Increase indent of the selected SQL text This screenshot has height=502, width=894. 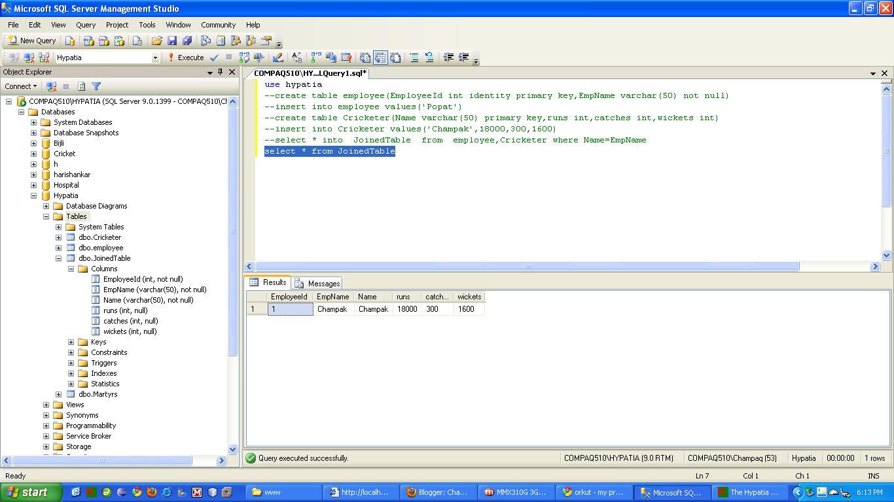point(465,58)
